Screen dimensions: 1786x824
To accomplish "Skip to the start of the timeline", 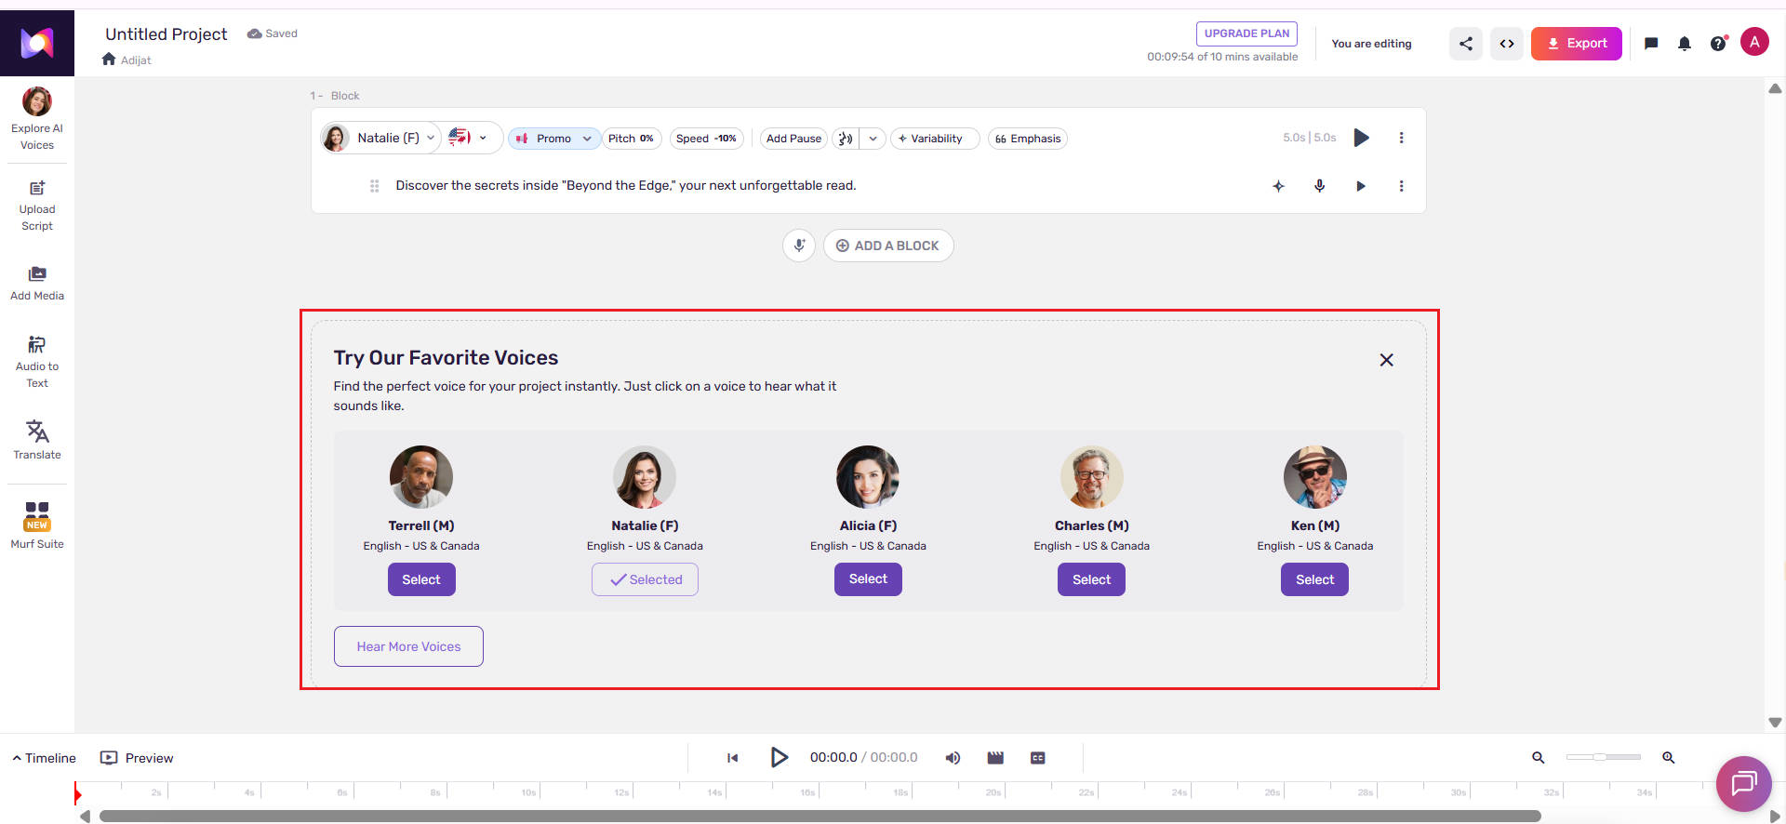I will click(x=733, y=758).
